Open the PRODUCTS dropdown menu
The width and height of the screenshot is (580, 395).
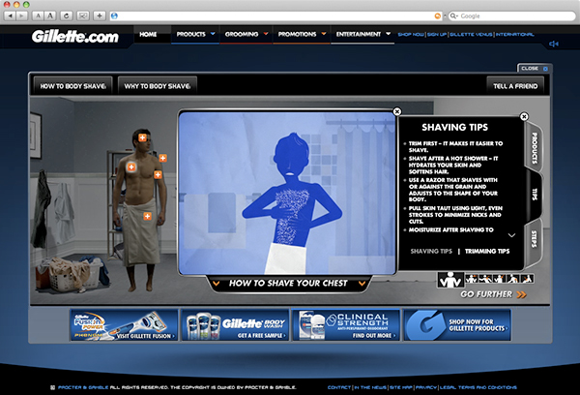(195, 34)
